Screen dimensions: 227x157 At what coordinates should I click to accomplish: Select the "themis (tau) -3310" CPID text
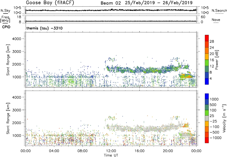45,28
